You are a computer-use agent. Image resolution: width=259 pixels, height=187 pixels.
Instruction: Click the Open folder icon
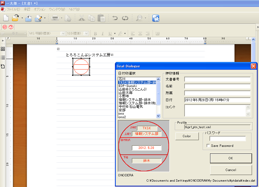tap(15, 18)
